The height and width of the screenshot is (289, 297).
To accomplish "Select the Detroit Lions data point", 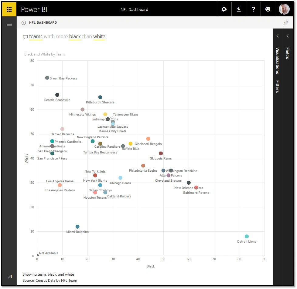I will click(247, 237).
